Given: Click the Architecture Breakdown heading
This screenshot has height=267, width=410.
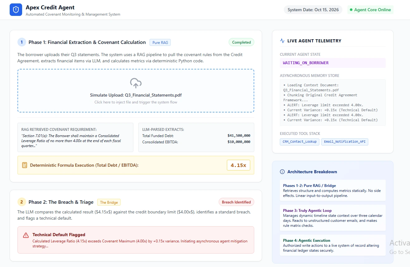Looking at the screenshot, I should pos(312,172).
